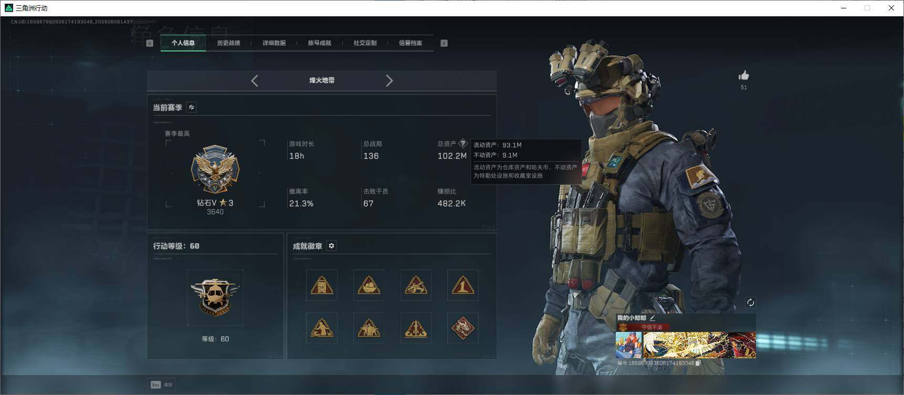This screenshot has width=904, height=395.
Task: Click the 等级：60 label below the badge
Action: (215, 339)
